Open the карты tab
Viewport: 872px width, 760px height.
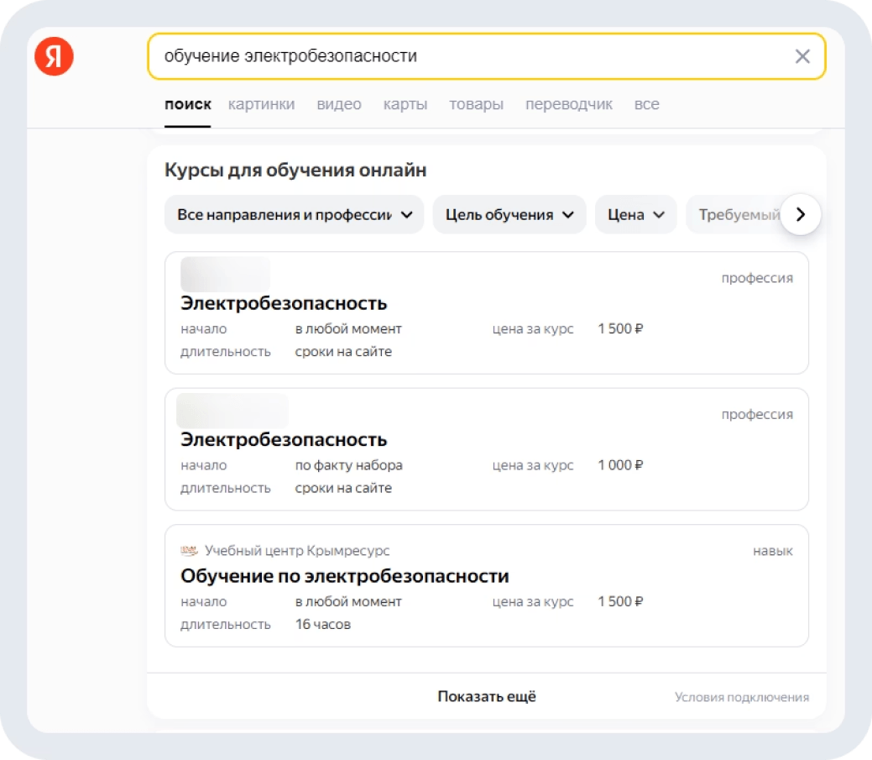[405, 104]
